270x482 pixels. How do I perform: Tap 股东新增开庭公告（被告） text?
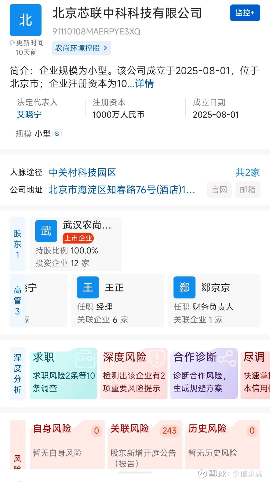[143, 458]
